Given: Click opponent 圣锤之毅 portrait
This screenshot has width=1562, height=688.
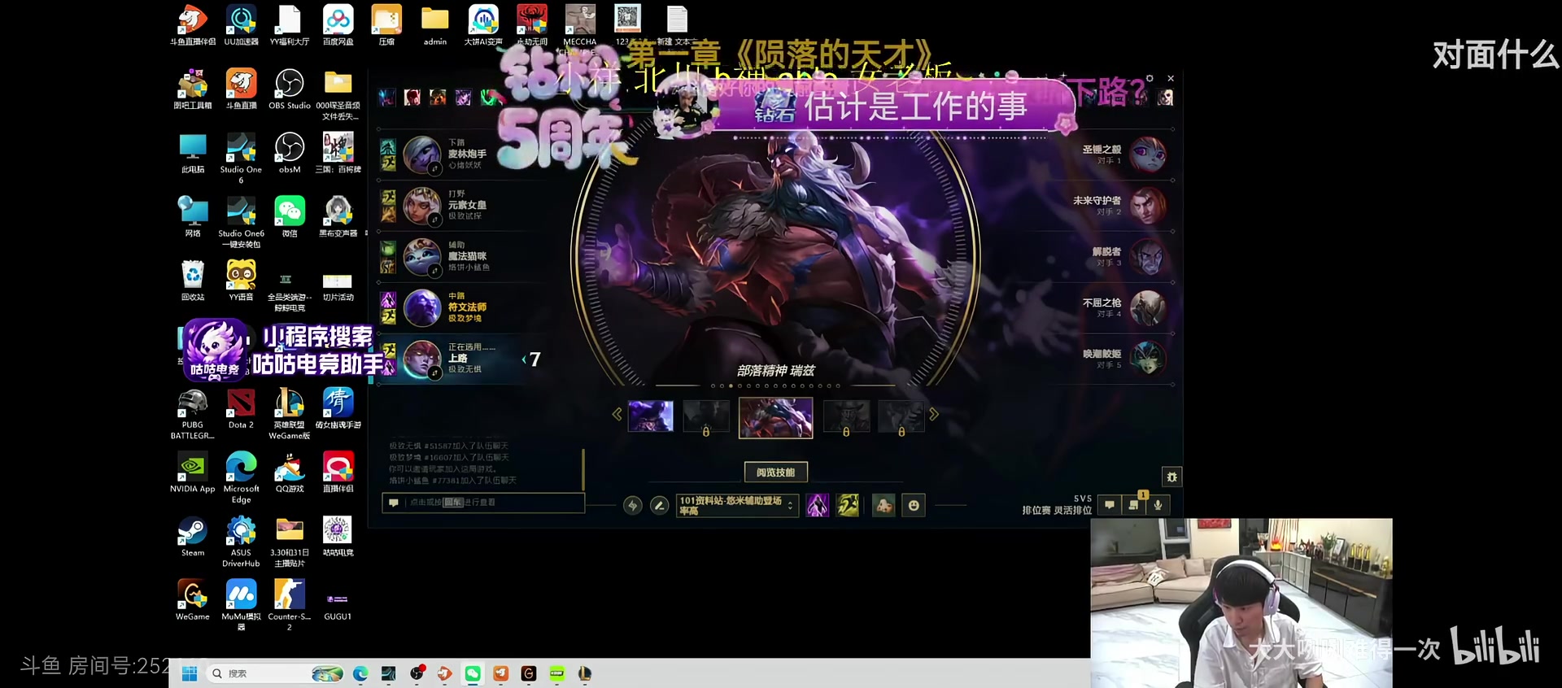Looking at the screenshot, I should 1148,155.
